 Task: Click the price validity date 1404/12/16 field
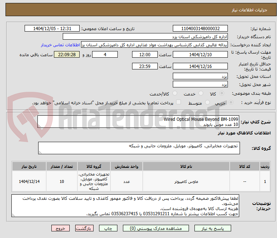click(x=200, y=66)
